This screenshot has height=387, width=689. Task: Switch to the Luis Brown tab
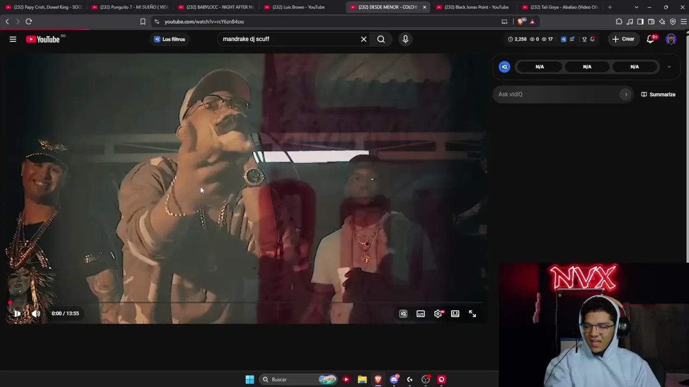[x=302, y=7]
